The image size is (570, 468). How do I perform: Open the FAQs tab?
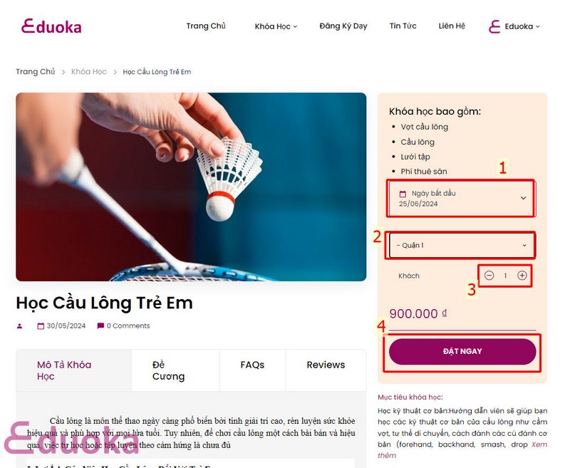point(252,365)
